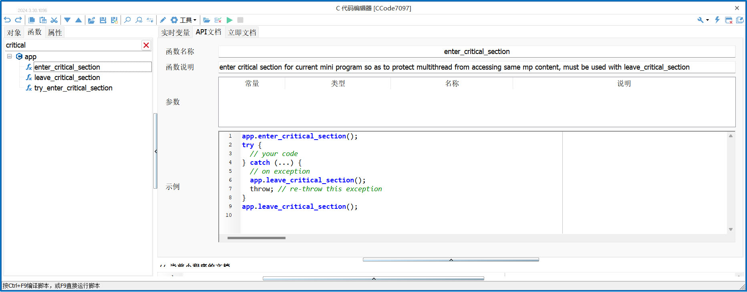Click the wrench settings icon
The image size is (747, 292).
[x=701, y=20]
